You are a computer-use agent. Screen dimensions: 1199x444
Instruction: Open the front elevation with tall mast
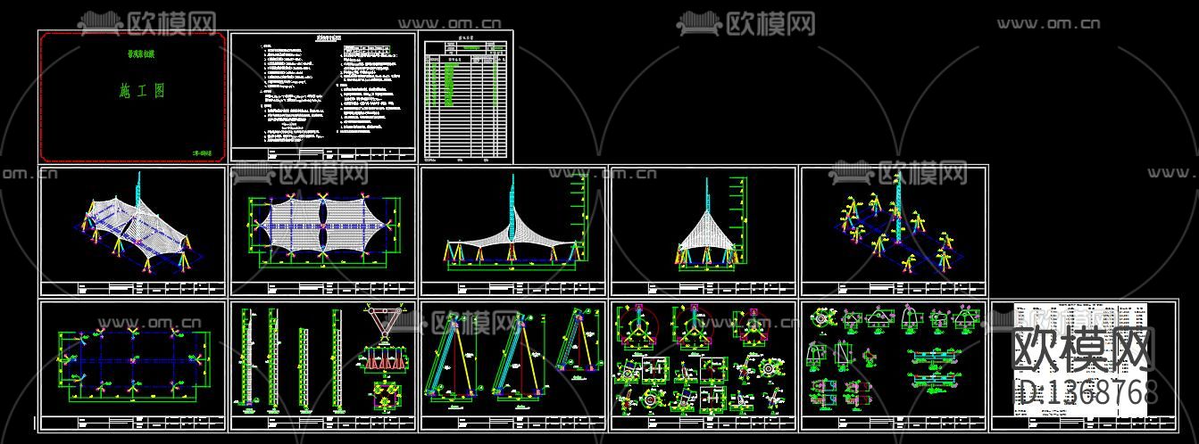pos(513,231)
